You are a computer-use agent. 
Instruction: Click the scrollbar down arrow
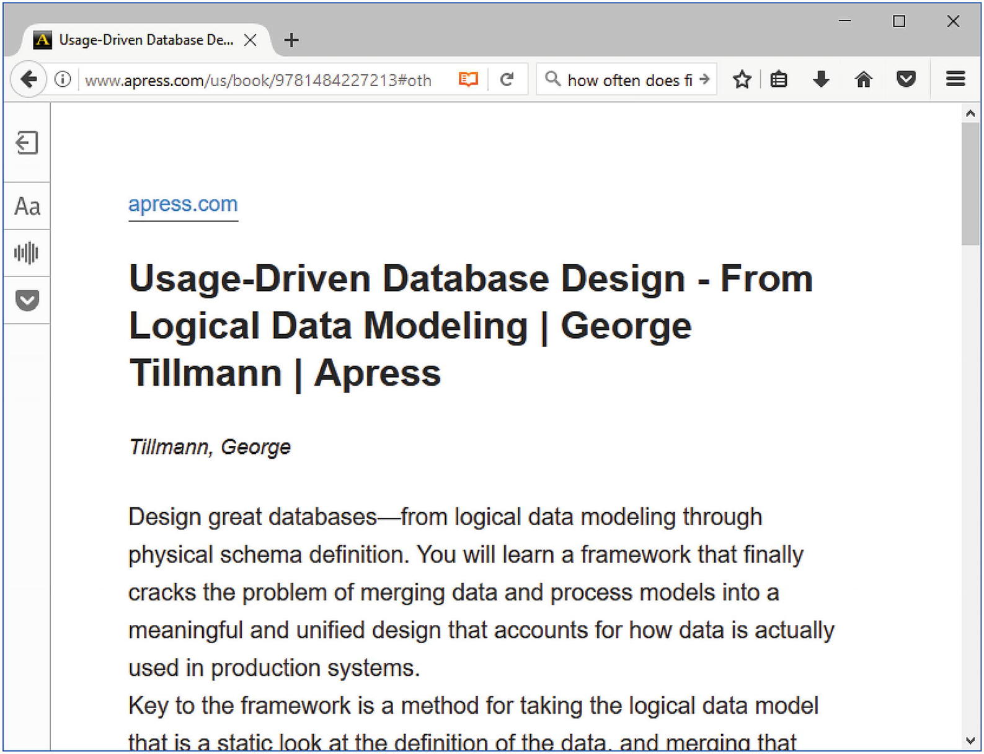coord(970,740)
